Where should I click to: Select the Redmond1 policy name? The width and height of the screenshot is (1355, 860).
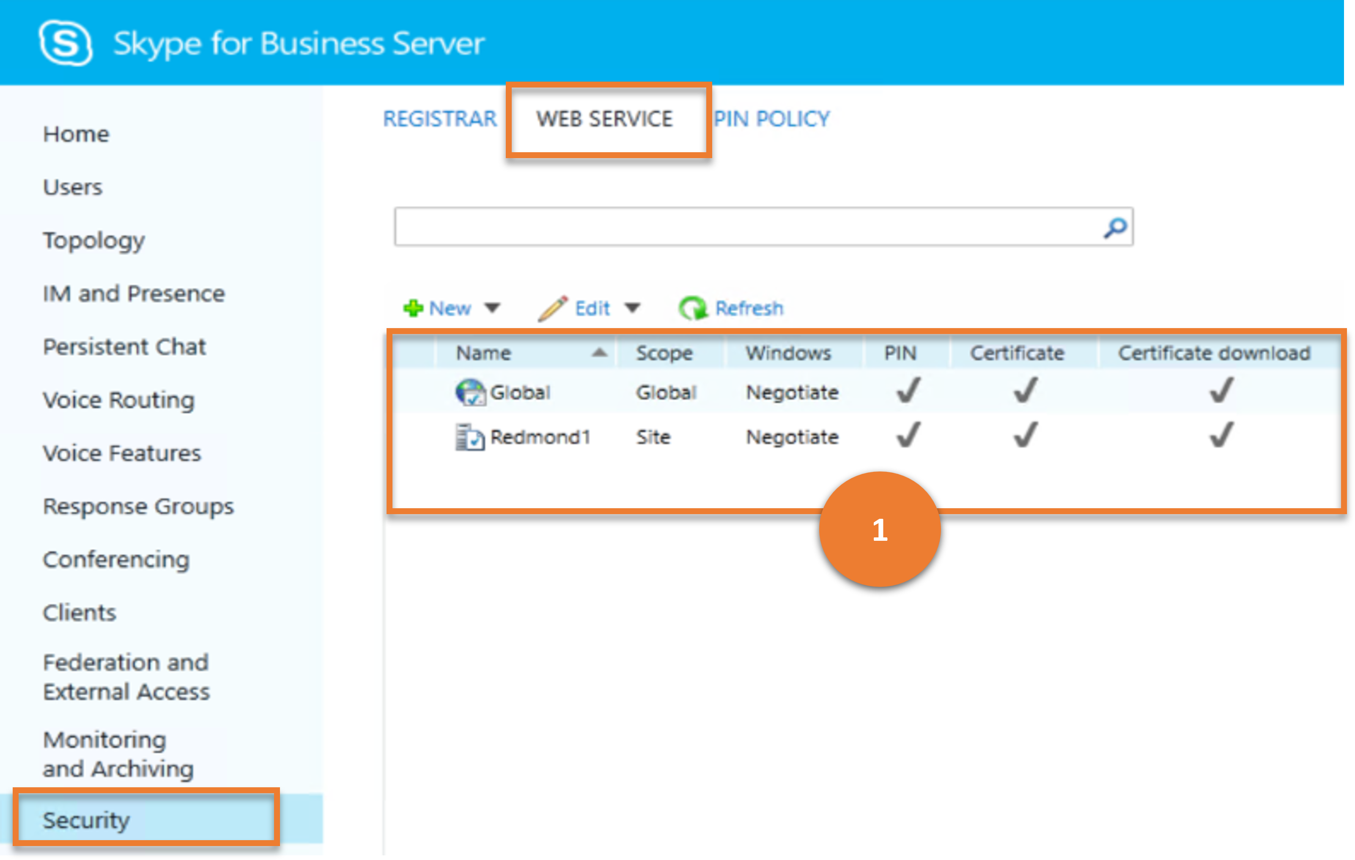tap(540, 437)
